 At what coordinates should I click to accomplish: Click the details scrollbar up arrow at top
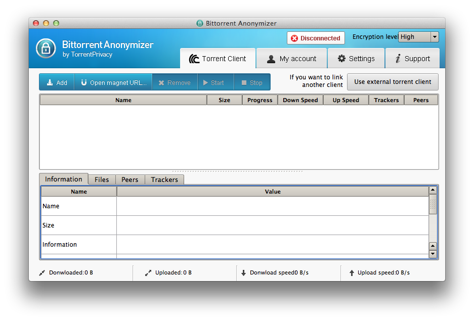click(433, 190)
